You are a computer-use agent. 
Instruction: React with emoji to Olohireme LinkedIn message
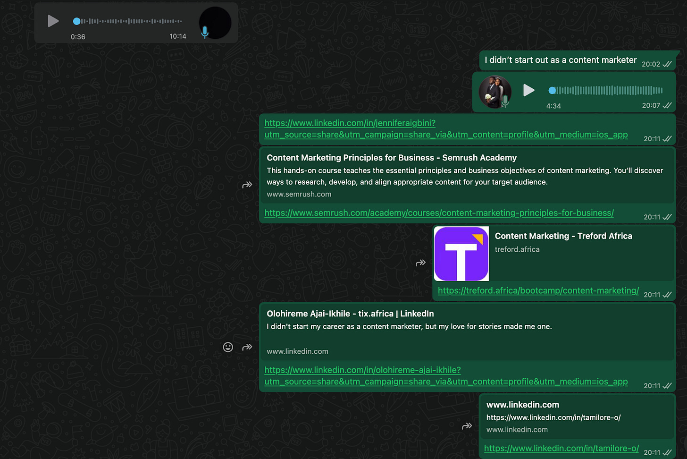pos(228,347)
